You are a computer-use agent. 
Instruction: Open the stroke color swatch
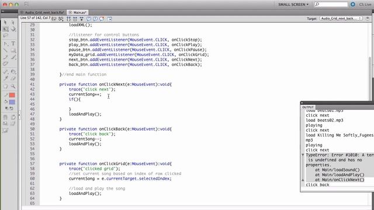click(12, 95)
